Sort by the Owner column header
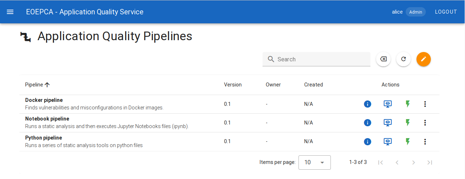Image resolution: width=465 pixels, height=179 pixels. click(x=273, y=85)
